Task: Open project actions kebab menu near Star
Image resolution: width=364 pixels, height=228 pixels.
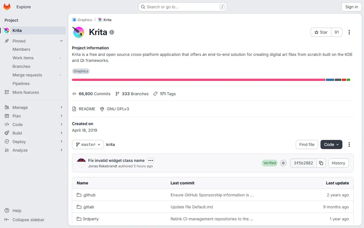Action: click(349, 32)
